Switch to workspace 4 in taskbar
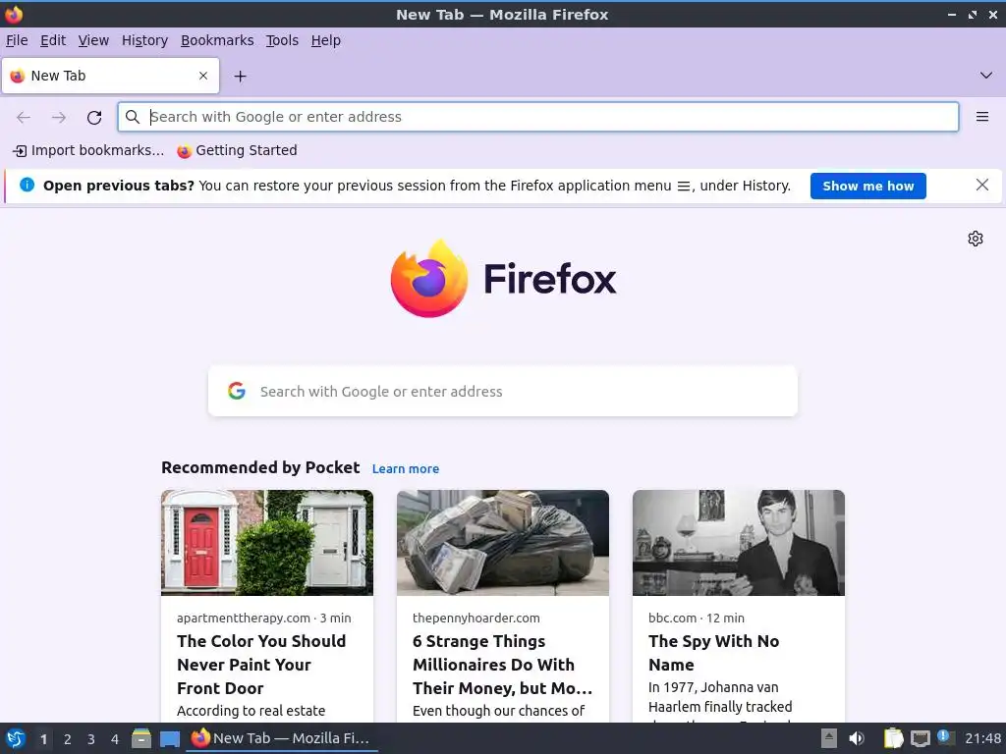Viewport: 1006px width, 754px height. click(x=115, y=739)
